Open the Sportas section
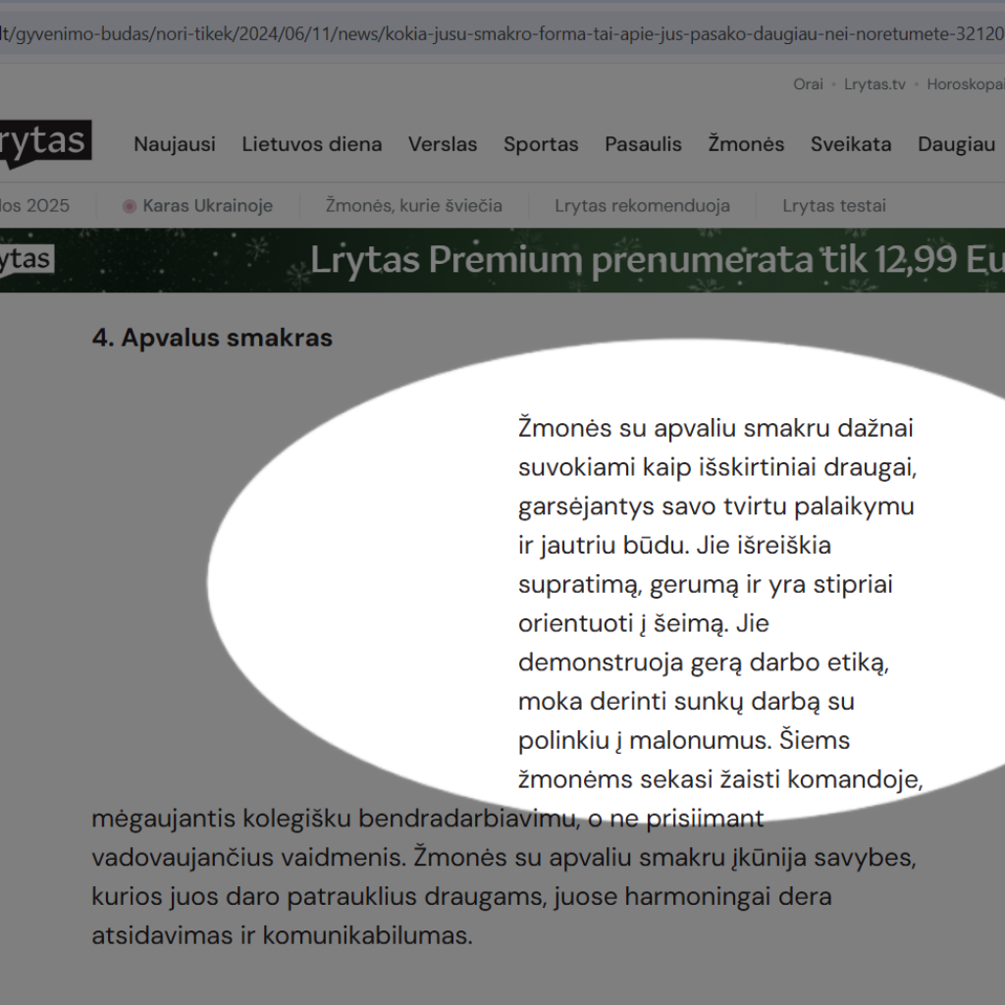Screen dimensions: 1005x1005 point(541,144)
